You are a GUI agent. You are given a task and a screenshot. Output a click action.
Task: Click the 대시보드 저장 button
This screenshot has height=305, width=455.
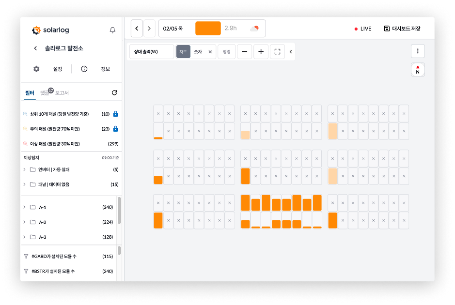402,29
